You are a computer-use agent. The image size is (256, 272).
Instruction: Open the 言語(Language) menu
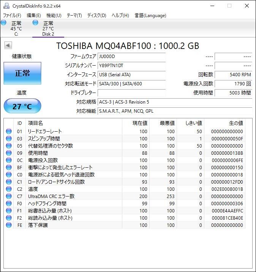(150, 16)
